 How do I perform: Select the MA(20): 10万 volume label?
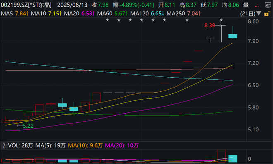coord(122,145)
